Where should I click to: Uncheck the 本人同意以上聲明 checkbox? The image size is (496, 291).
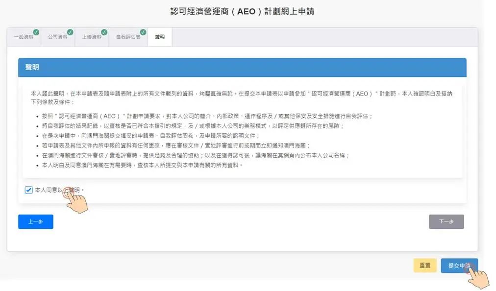click(x=28, y=190)
